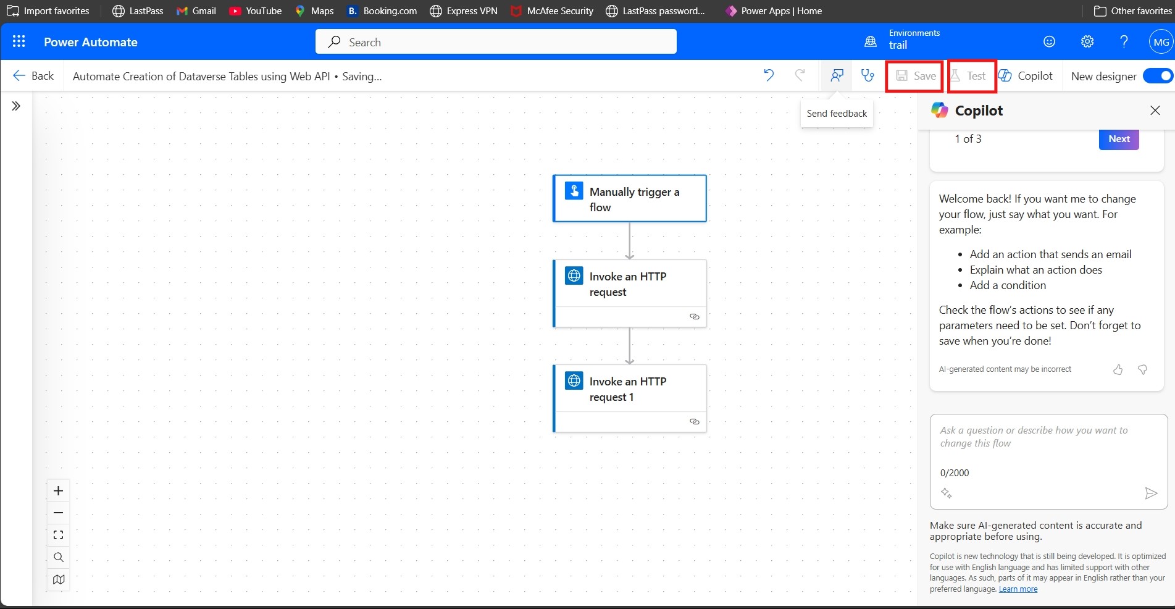Select the Manually trigger a flow card

629,198
